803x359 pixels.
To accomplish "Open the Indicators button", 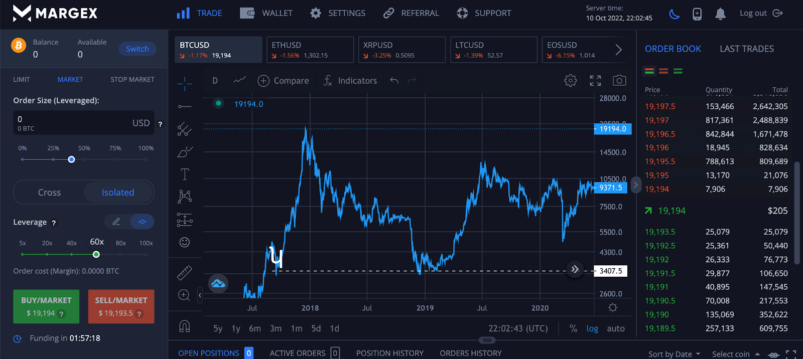I will coord(350,80).
